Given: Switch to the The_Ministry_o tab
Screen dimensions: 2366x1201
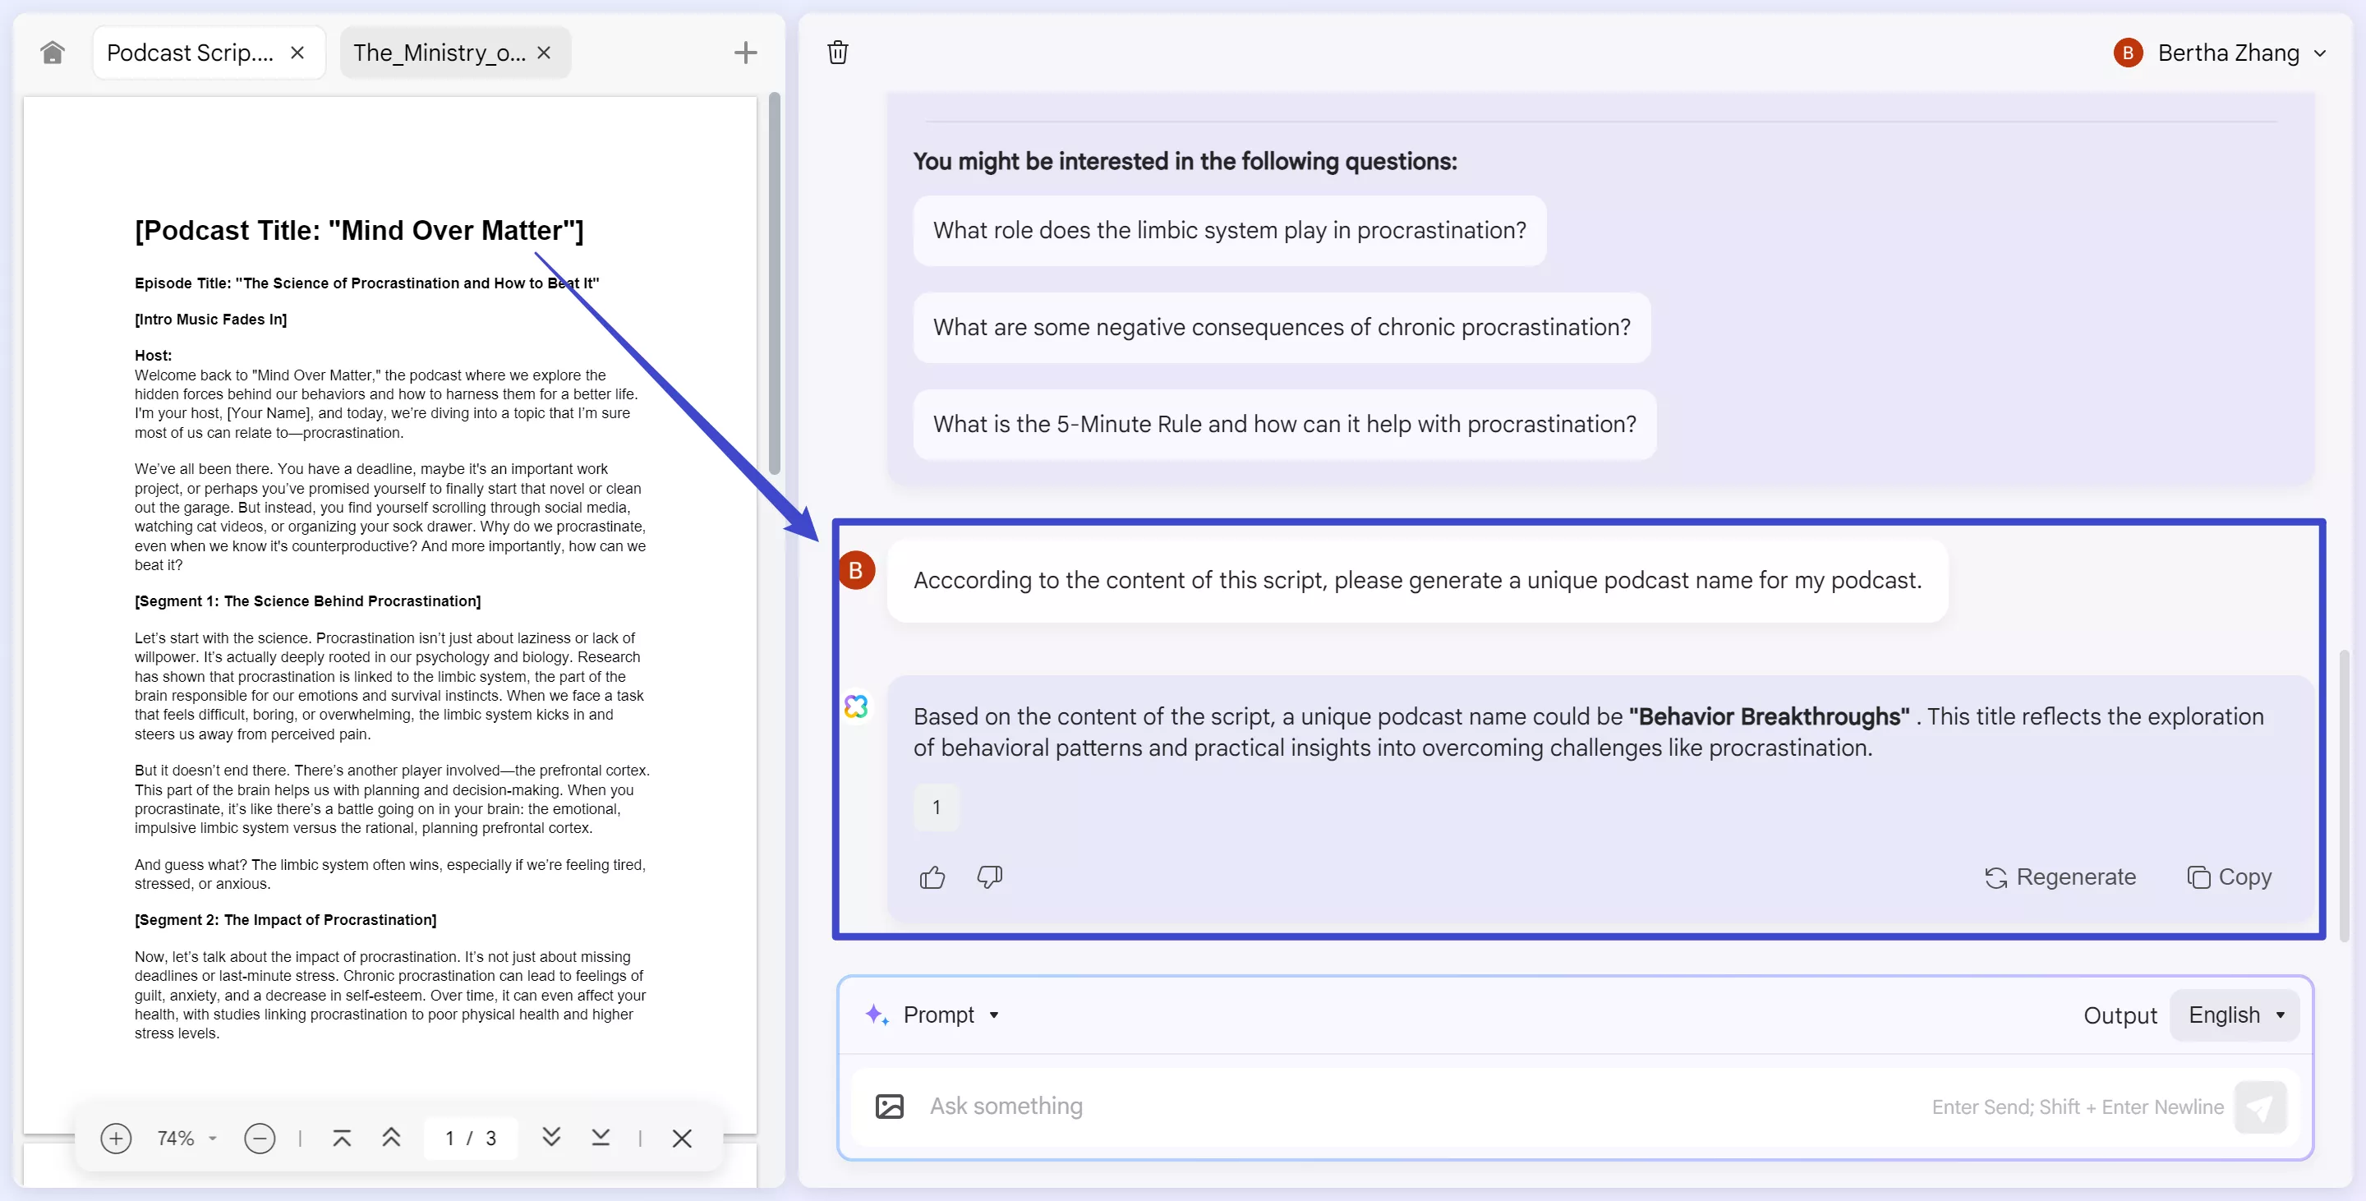Looking at the screenshot, I should (438, 52).
